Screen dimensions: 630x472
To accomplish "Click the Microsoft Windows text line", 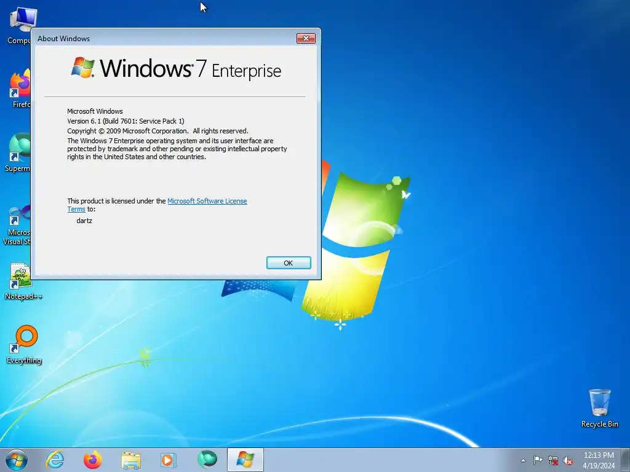I will pyautogui.click(x=95, y=111).
